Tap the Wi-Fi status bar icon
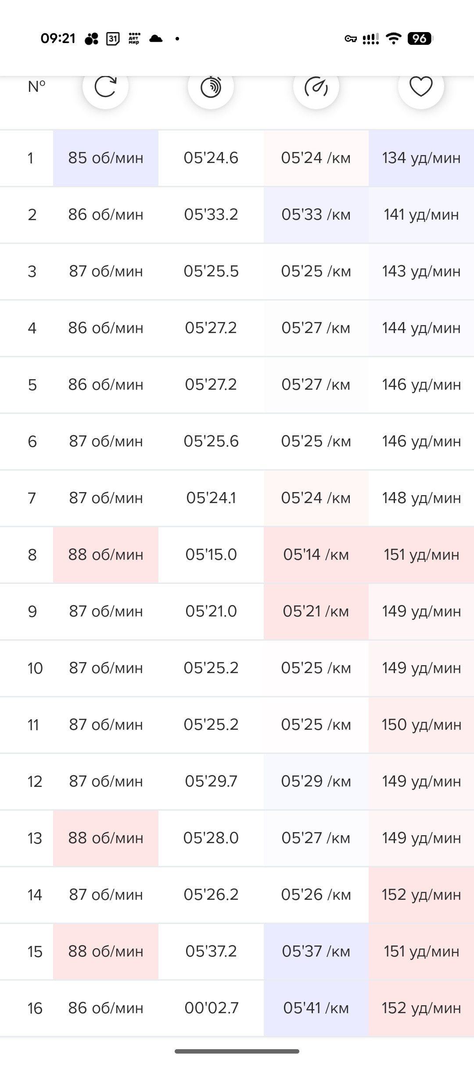This screenshot has height=1065, width=474. 394,39
